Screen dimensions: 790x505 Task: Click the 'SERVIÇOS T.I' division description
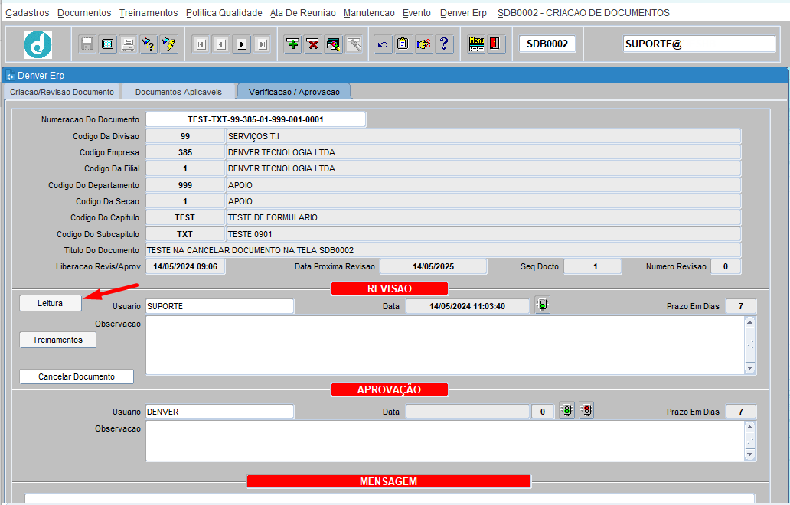[484, 136]
